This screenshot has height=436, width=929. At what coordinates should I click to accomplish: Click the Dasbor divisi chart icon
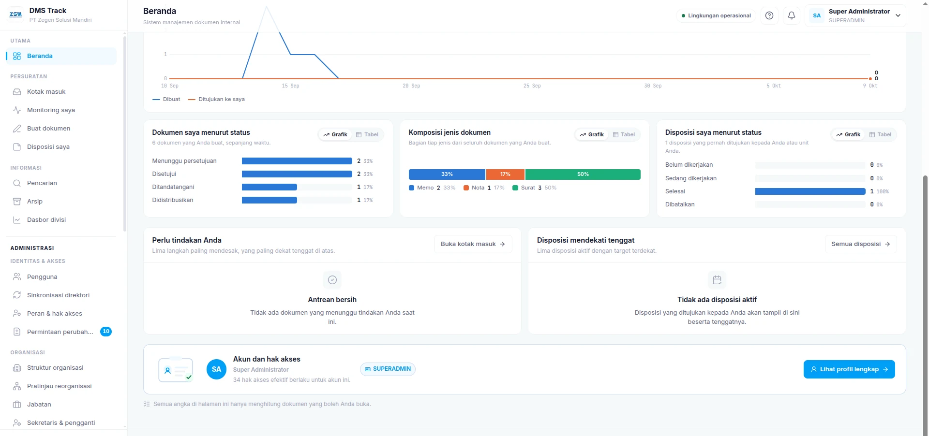pyautogui.click(x=17, y=220)
